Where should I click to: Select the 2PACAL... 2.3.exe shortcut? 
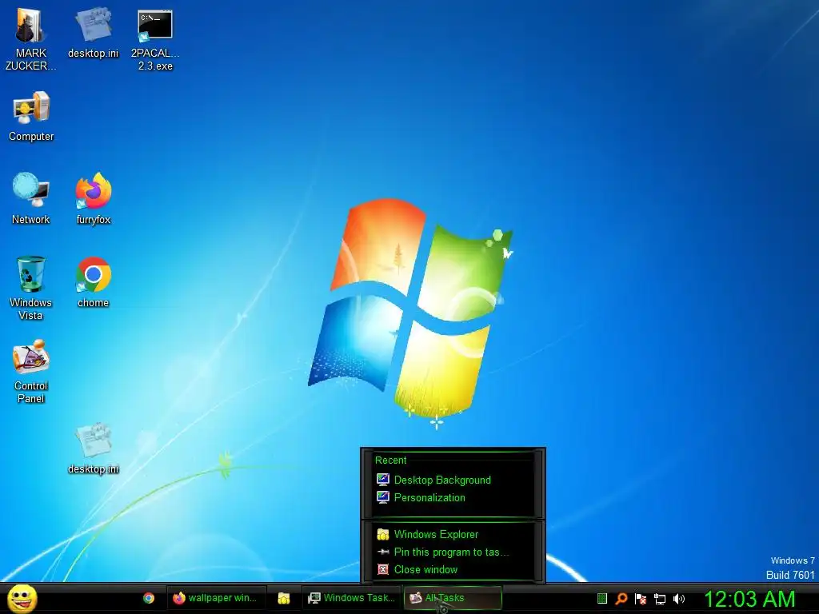click(155, 39)
